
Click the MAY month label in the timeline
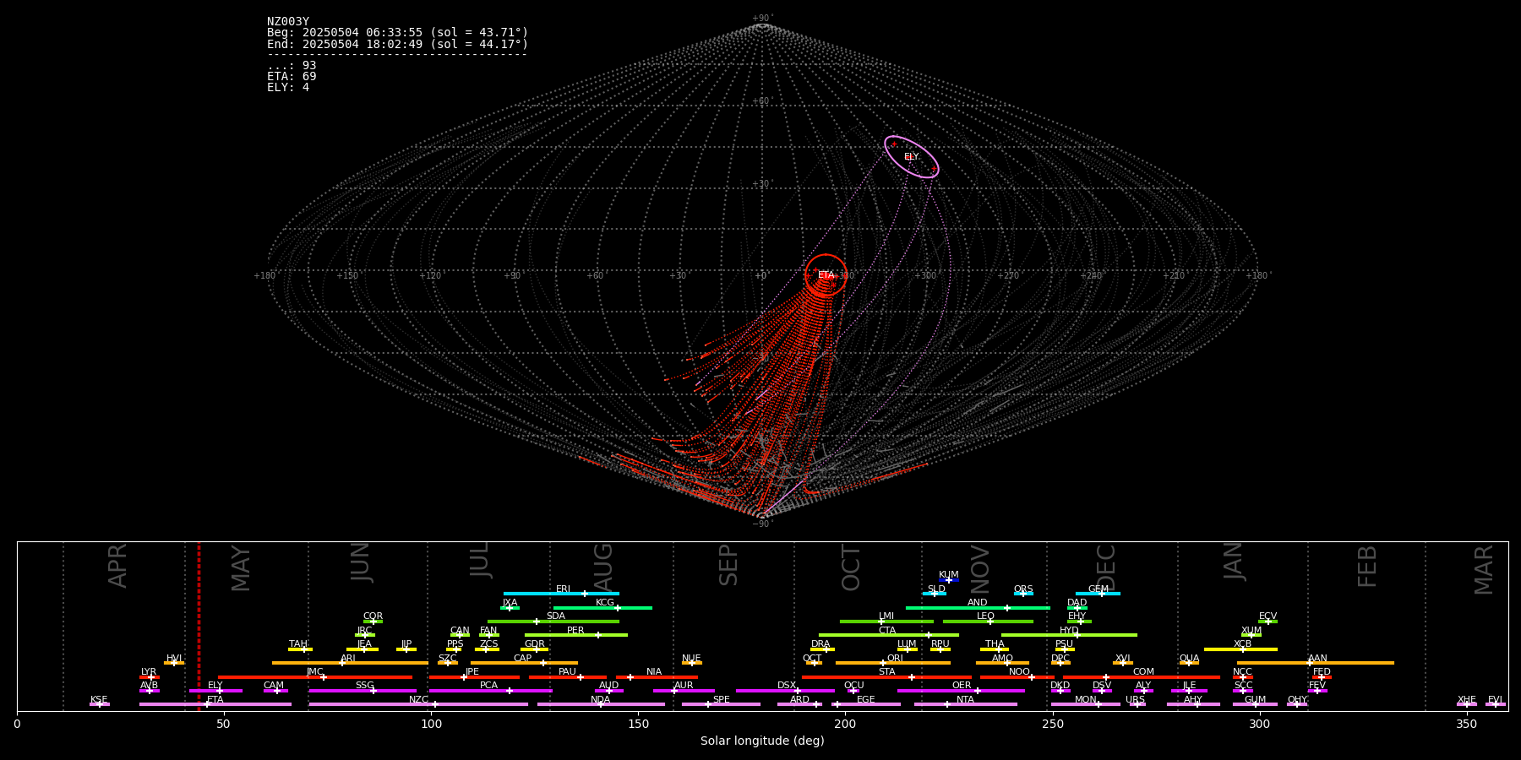[241, 568]
